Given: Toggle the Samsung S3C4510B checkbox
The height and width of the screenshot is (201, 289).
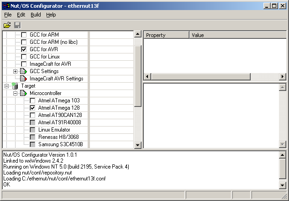Looking at the screenshot, I should click(x=32, y=144).
